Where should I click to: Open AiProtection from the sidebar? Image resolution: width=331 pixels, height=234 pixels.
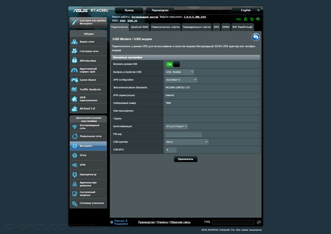point(88,61)
